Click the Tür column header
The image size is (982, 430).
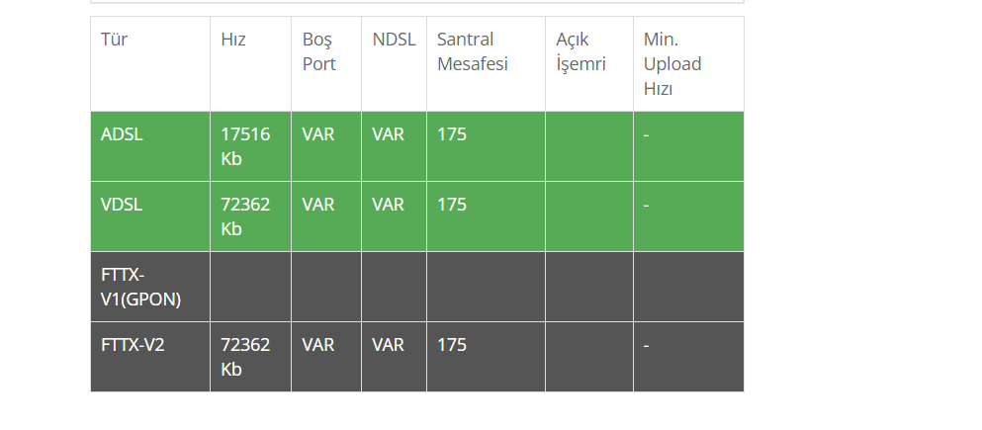point(150,64)
